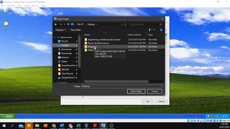Cancel the Select Folder dialog
This screenshot has height=129, width=230.
(155, 91)
